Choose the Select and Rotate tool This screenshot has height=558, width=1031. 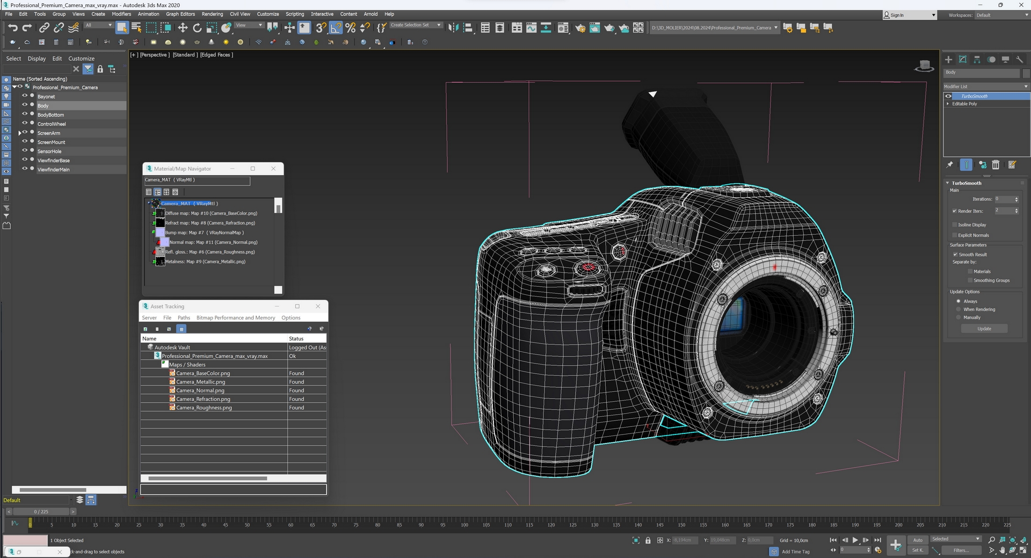[197, 27]
